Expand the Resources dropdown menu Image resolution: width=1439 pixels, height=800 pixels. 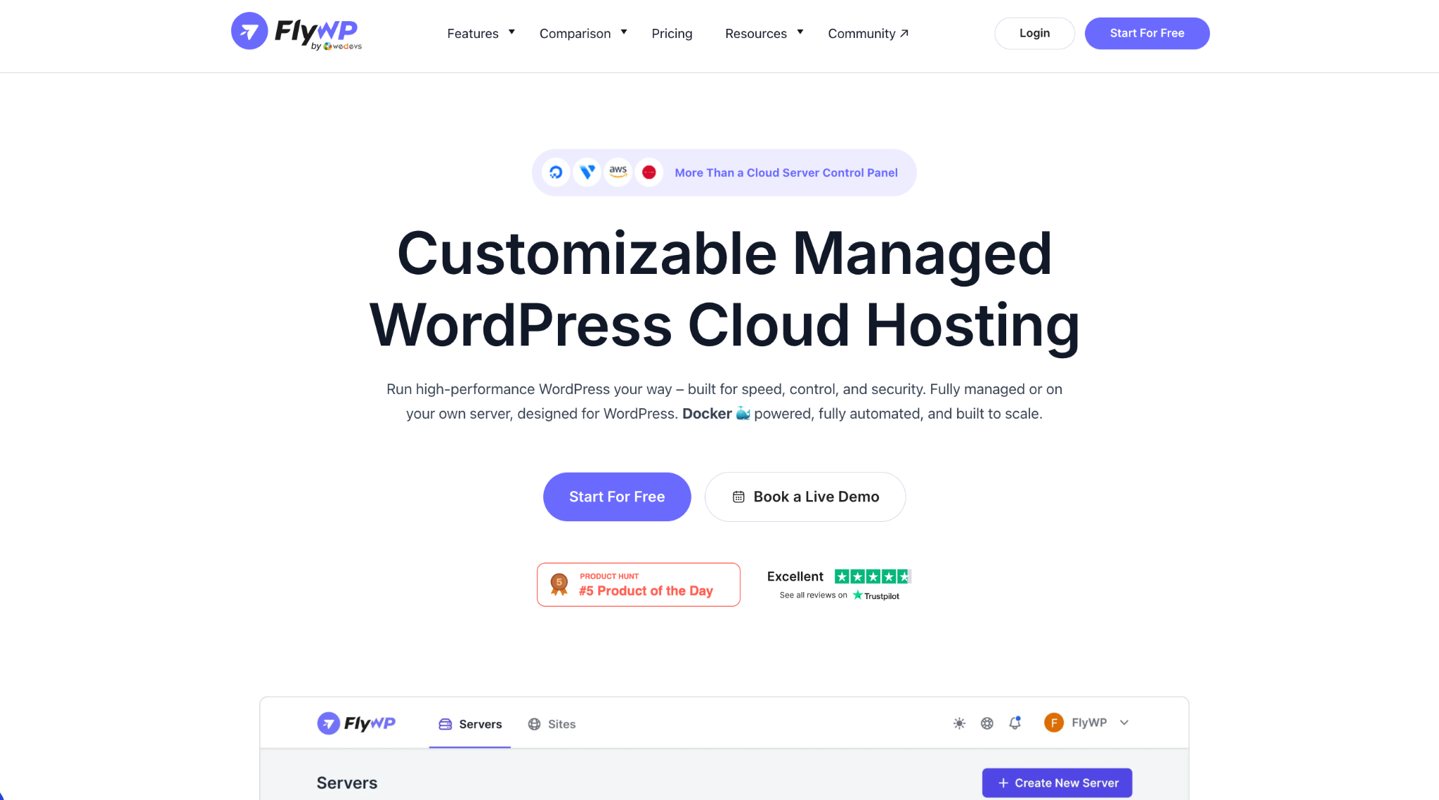click(764, 33)
